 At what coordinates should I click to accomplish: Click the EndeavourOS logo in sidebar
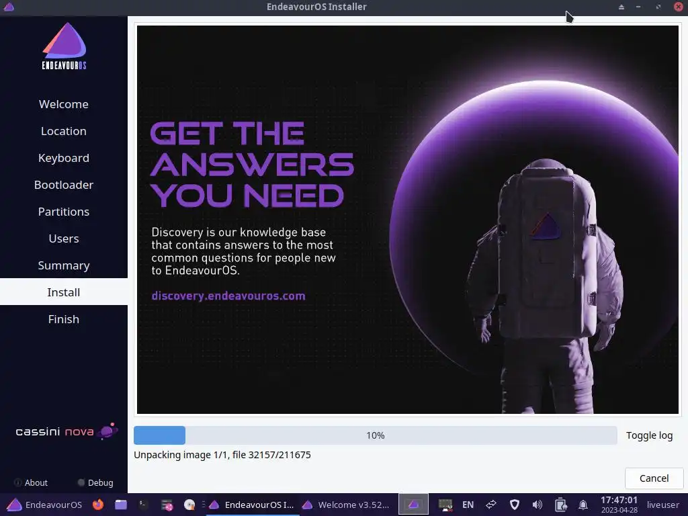64,46
